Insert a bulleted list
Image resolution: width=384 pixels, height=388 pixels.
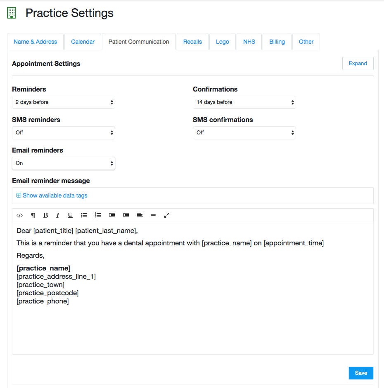click(x=84, y=215)
